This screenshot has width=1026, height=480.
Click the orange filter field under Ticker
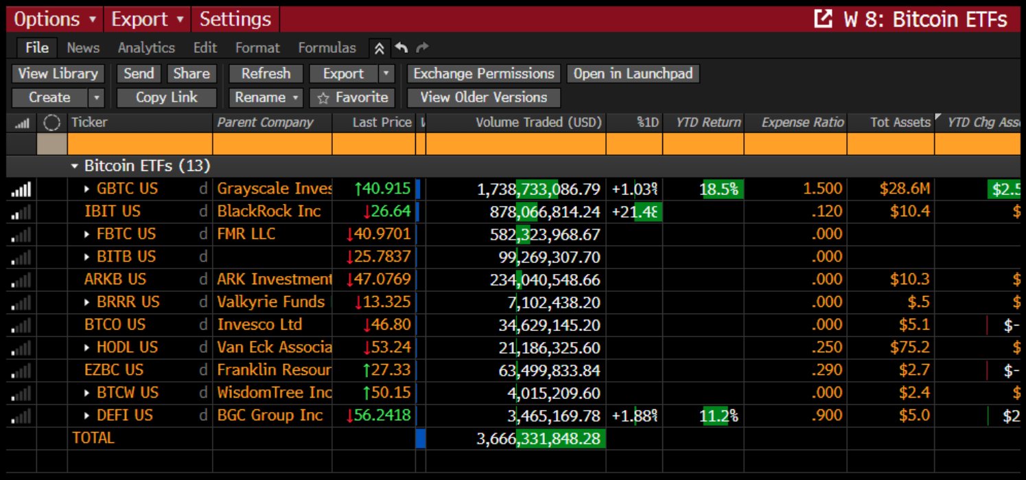[140, 144]
